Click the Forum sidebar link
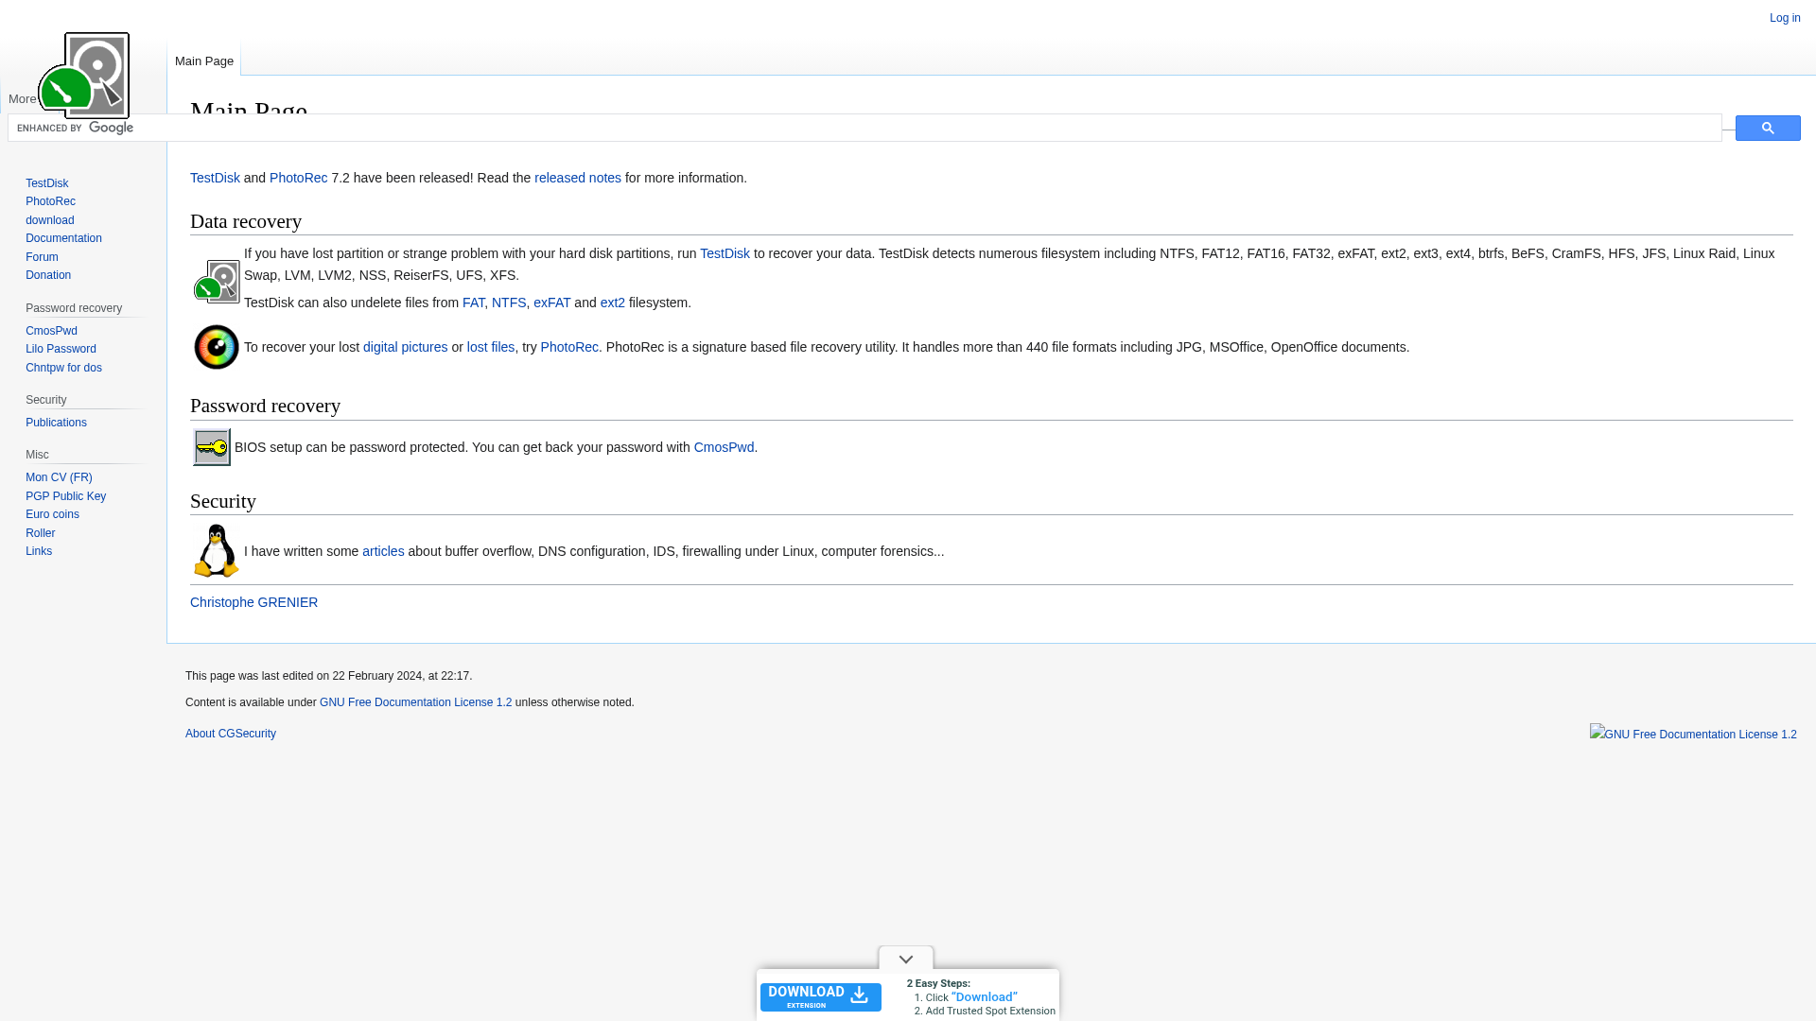1816x1021 pixels. [42, 256]
